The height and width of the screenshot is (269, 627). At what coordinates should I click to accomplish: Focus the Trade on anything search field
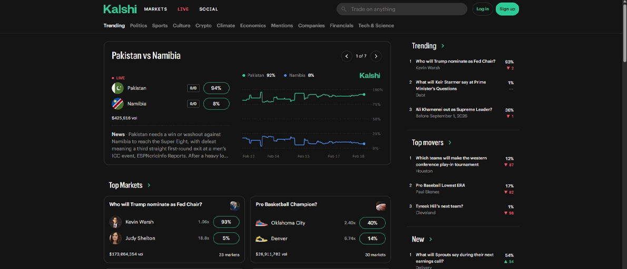pos(402,9)
